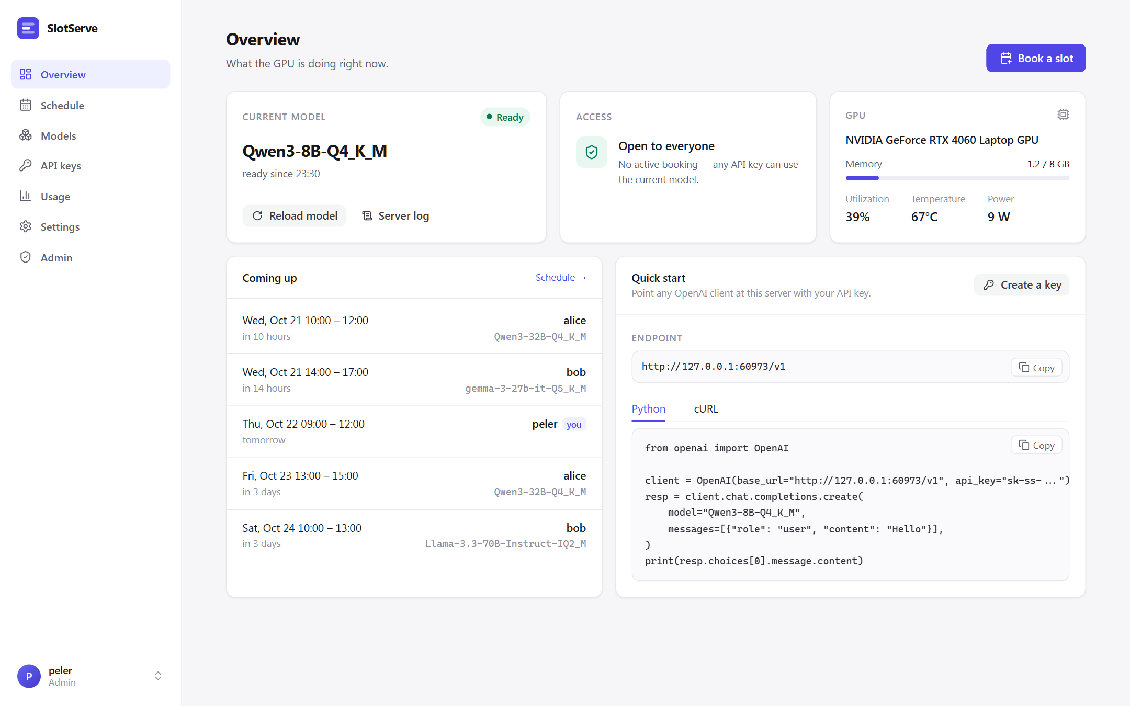Open the Server log

395,215
